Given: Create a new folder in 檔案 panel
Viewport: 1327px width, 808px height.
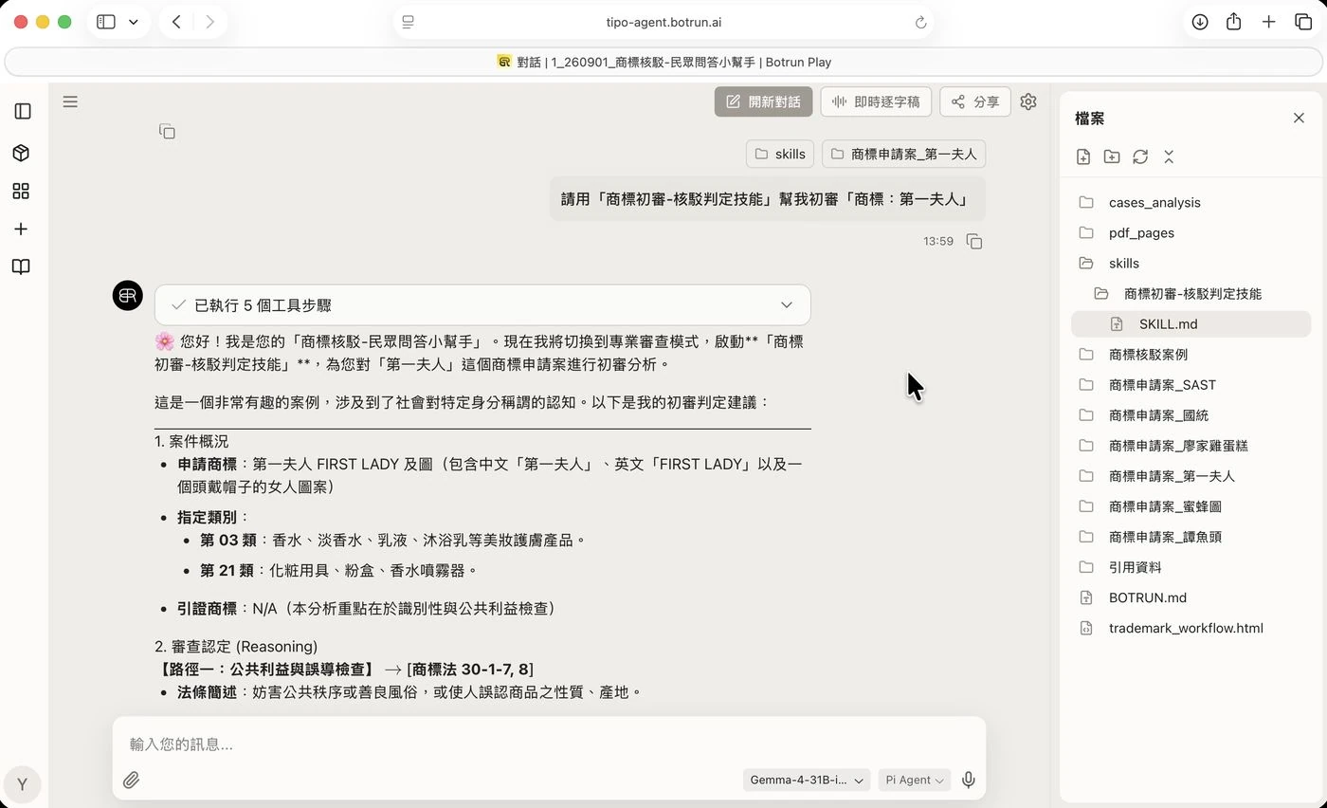Looking at the screenshot, I should [1112, 156].
